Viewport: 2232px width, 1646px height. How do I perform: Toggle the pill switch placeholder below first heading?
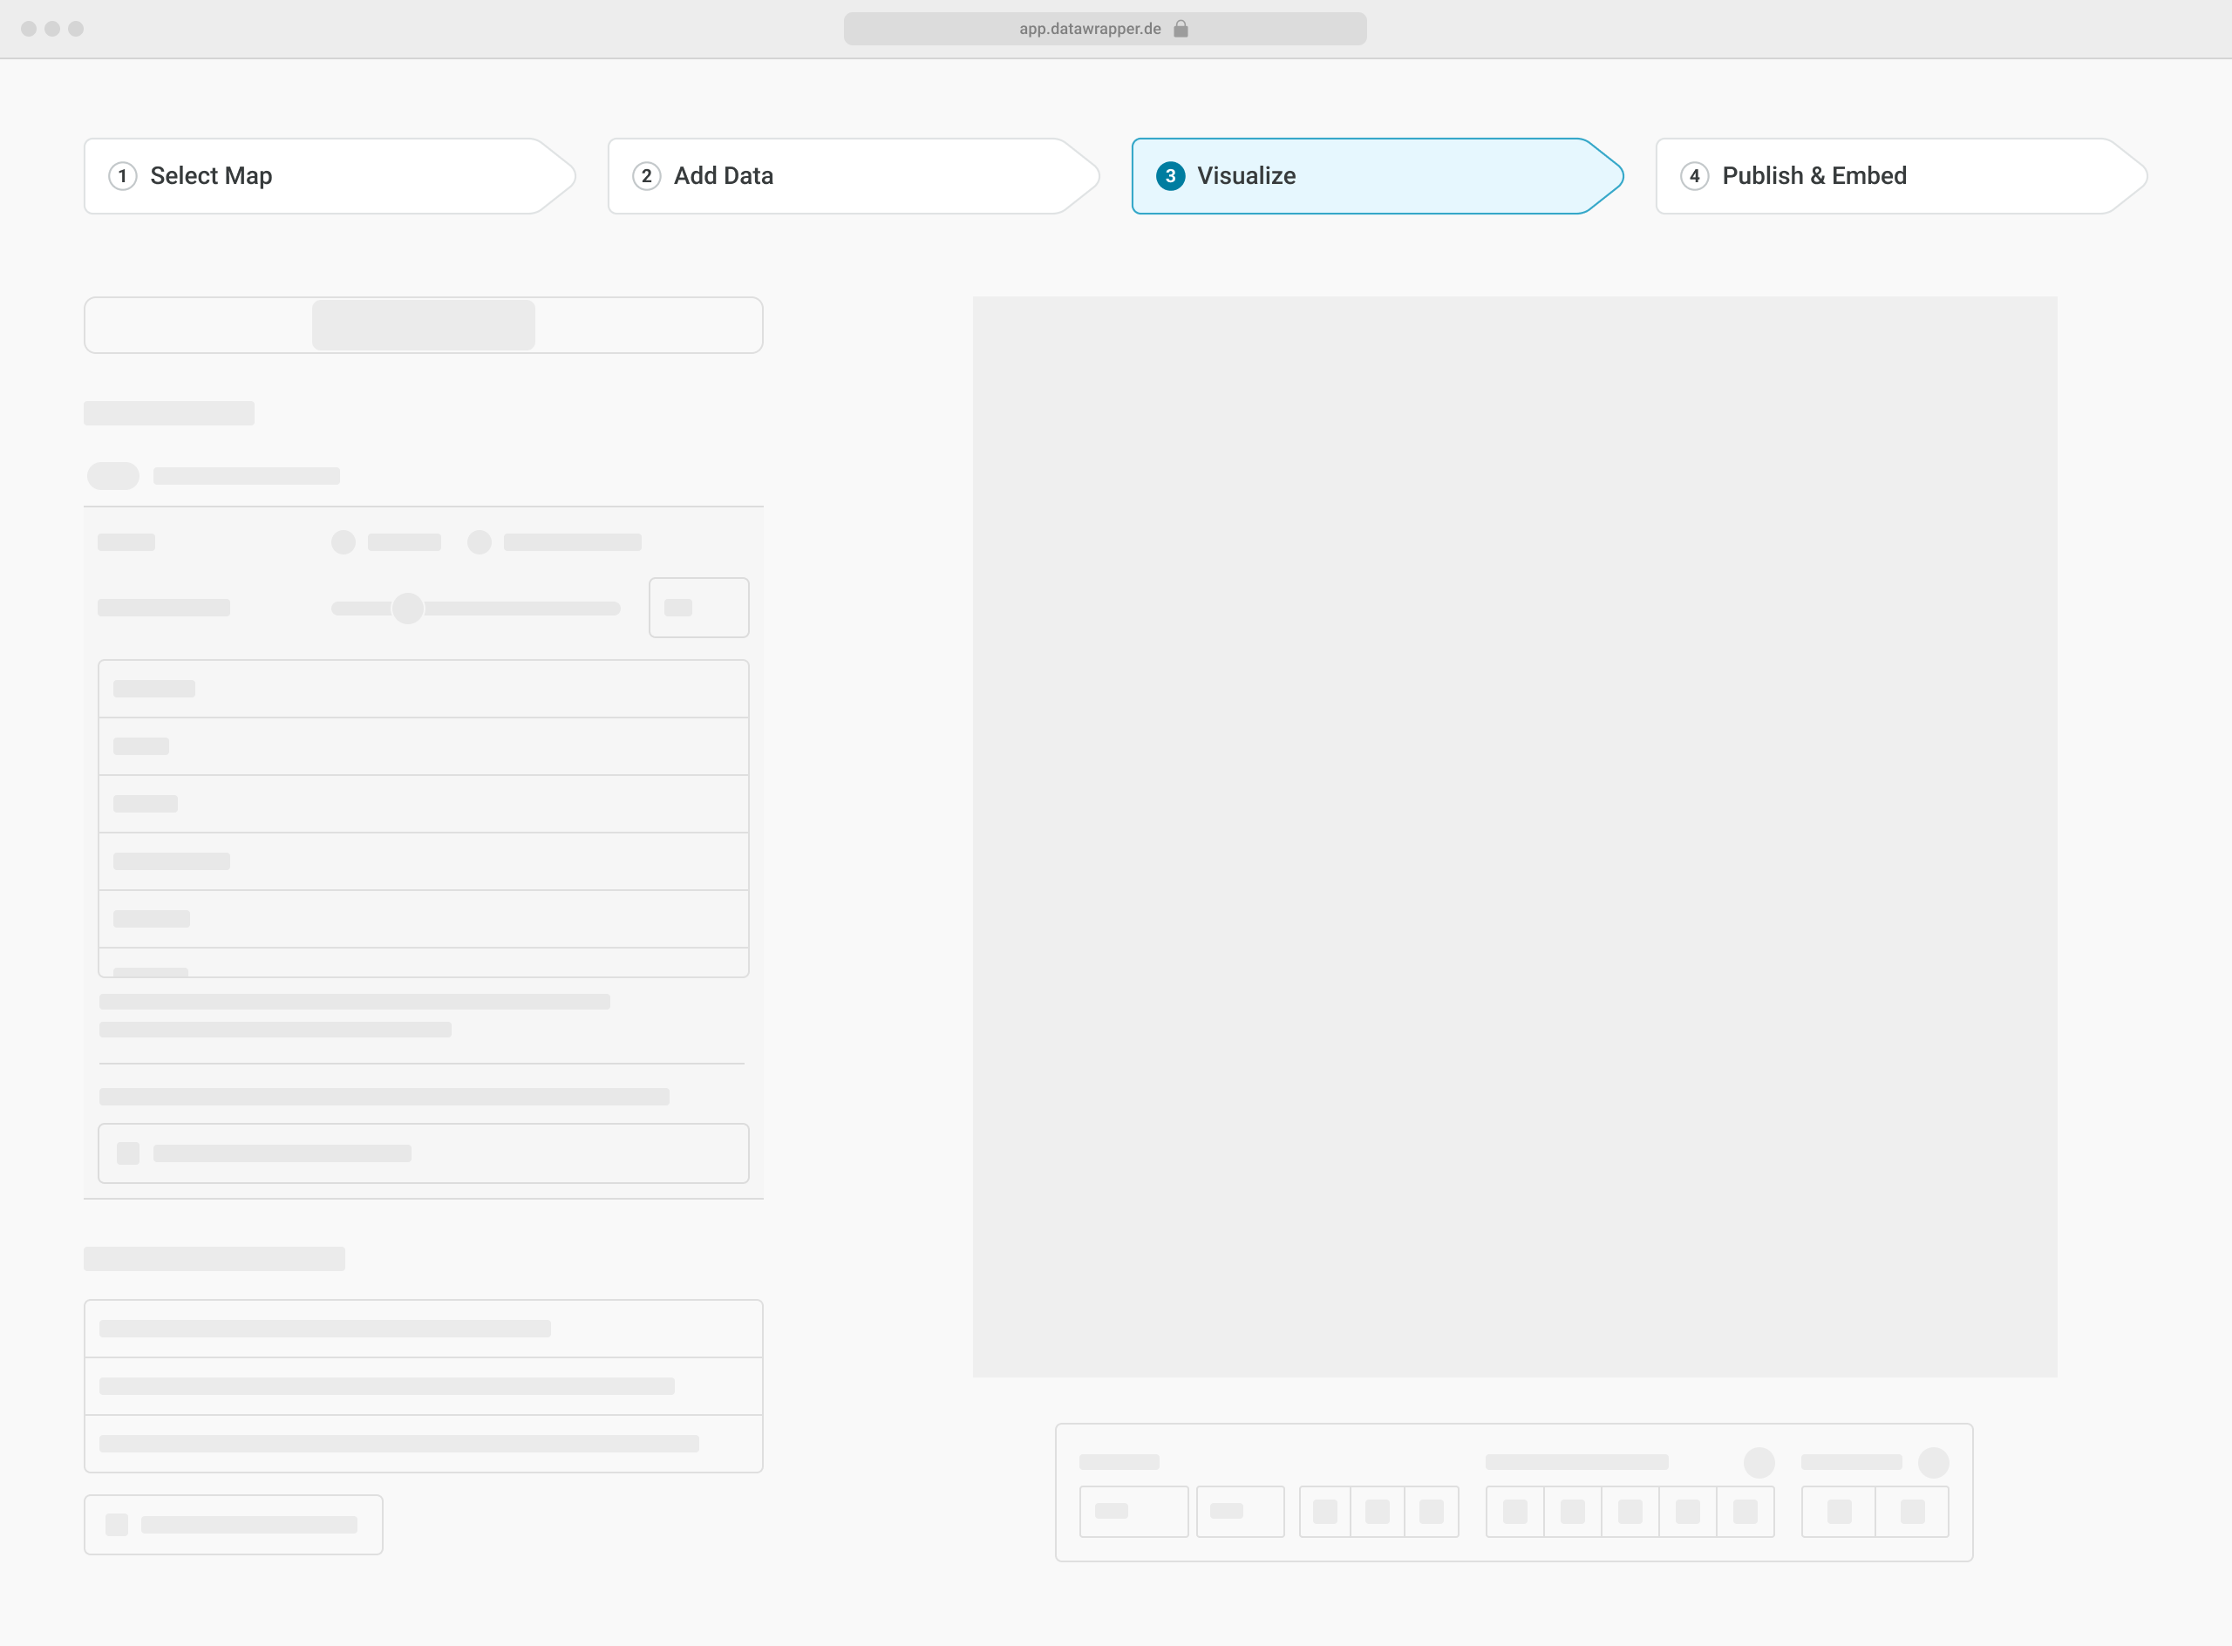(113, 476)
